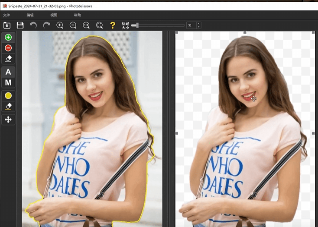
Task: Select the red background marker tool
Action: [x=8, y=48]
